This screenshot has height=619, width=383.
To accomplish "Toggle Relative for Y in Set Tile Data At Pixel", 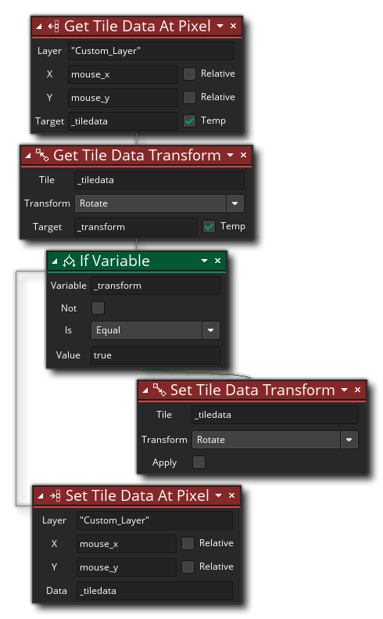I will coord(188,567).
